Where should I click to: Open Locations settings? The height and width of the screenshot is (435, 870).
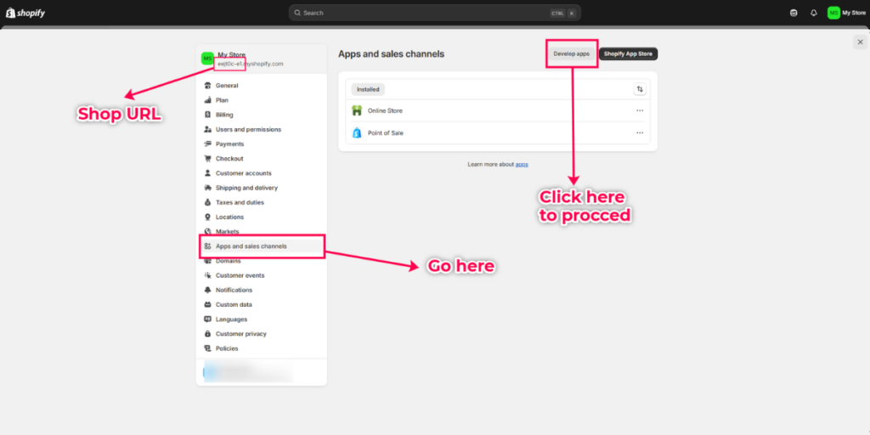click(x=262, y=217)
